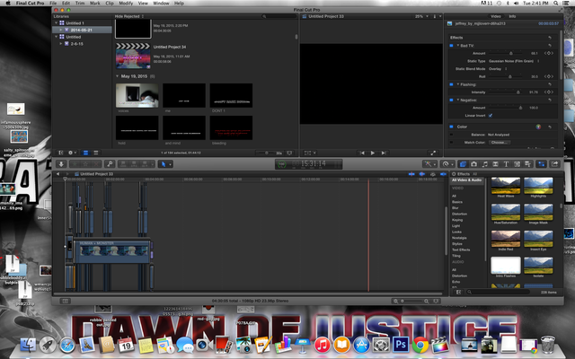The image size is (575, 359).
Task: Open the Modify menu
Action: tap(127, 4)
